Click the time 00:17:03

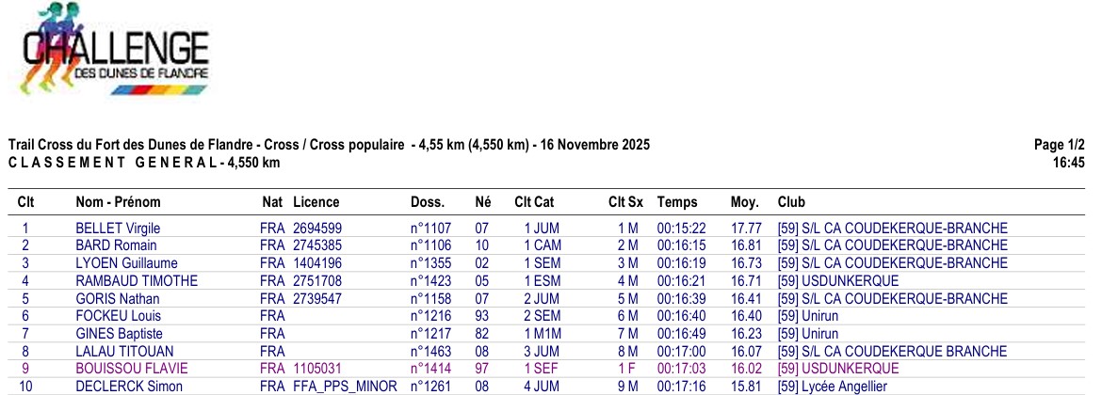pos(681,369)
